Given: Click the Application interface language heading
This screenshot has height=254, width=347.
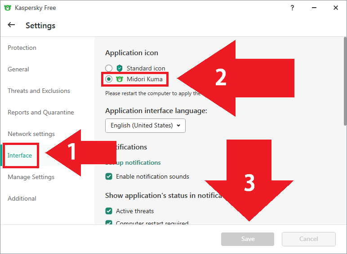Looking at the screenshot, I should (x=156, y=111).
